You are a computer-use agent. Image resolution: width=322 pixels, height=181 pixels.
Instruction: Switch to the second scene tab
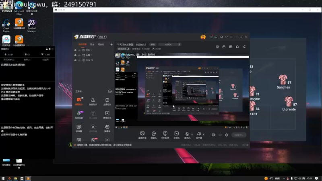click(x=92, y=45)
